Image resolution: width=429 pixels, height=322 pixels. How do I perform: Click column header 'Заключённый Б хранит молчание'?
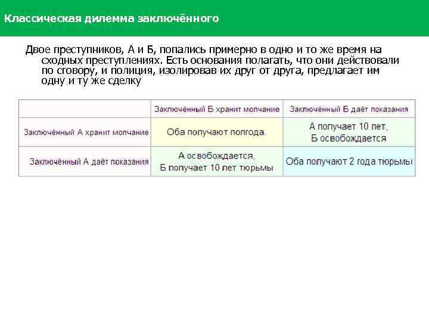coord(217,109)
